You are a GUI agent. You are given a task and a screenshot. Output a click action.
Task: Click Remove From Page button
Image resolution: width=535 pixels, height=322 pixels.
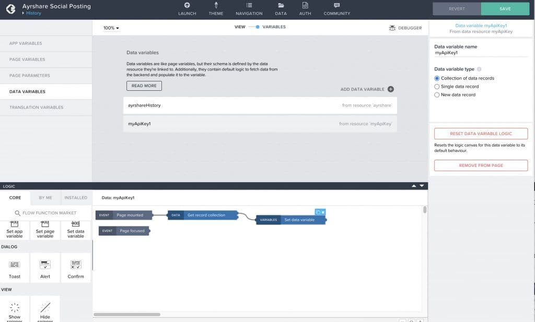[481, 165]
